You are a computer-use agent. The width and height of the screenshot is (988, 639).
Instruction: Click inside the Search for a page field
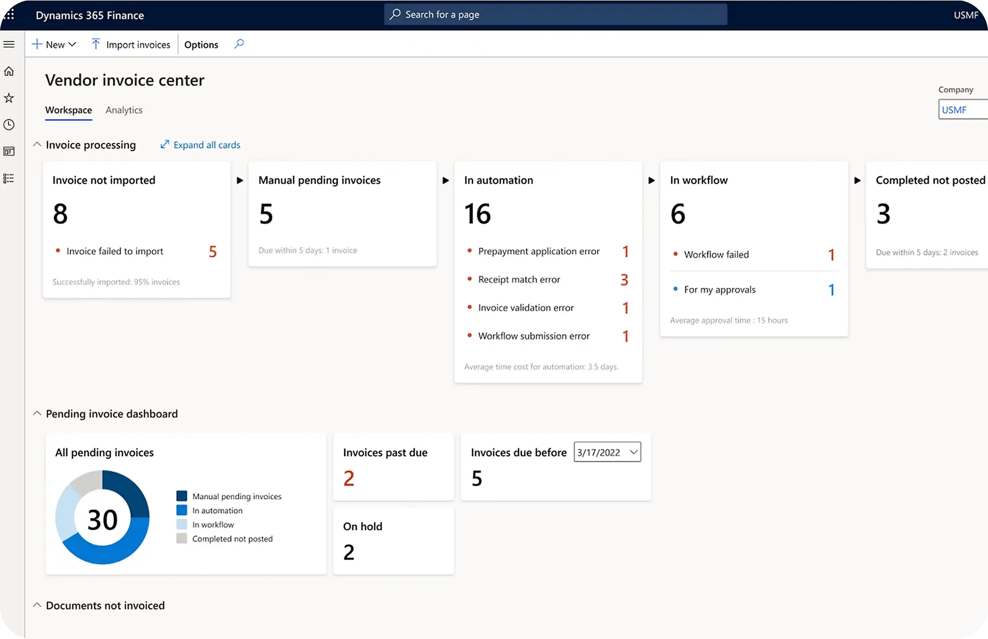[555, 14]
